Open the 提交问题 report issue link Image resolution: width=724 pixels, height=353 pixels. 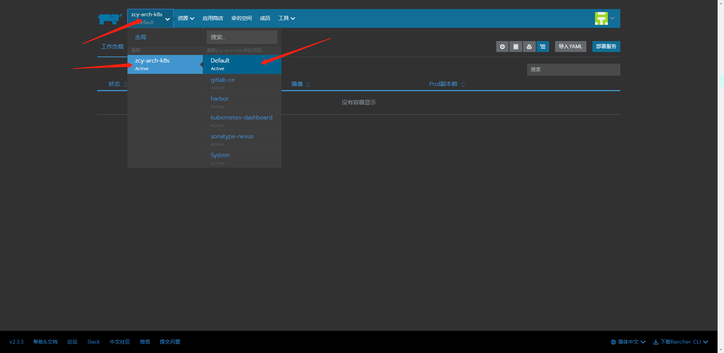point(170,342)
